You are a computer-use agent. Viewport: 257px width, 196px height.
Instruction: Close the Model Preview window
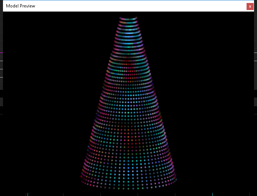coord(250,7)
